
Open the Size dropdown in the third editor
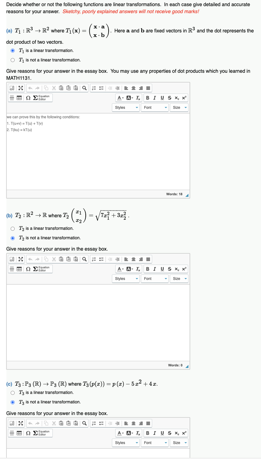pos(179,442)
